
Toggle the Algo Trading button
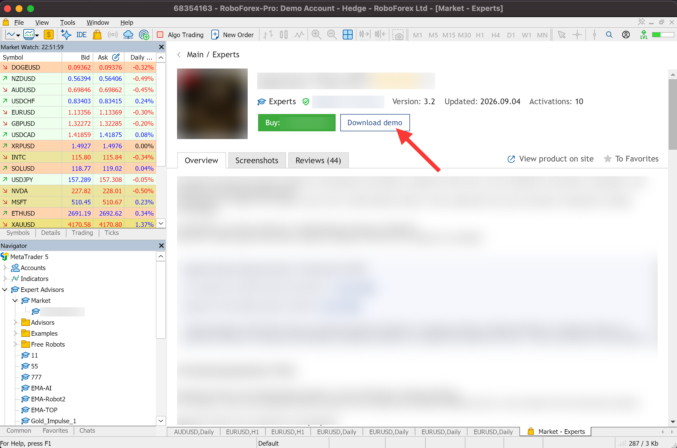180,35
